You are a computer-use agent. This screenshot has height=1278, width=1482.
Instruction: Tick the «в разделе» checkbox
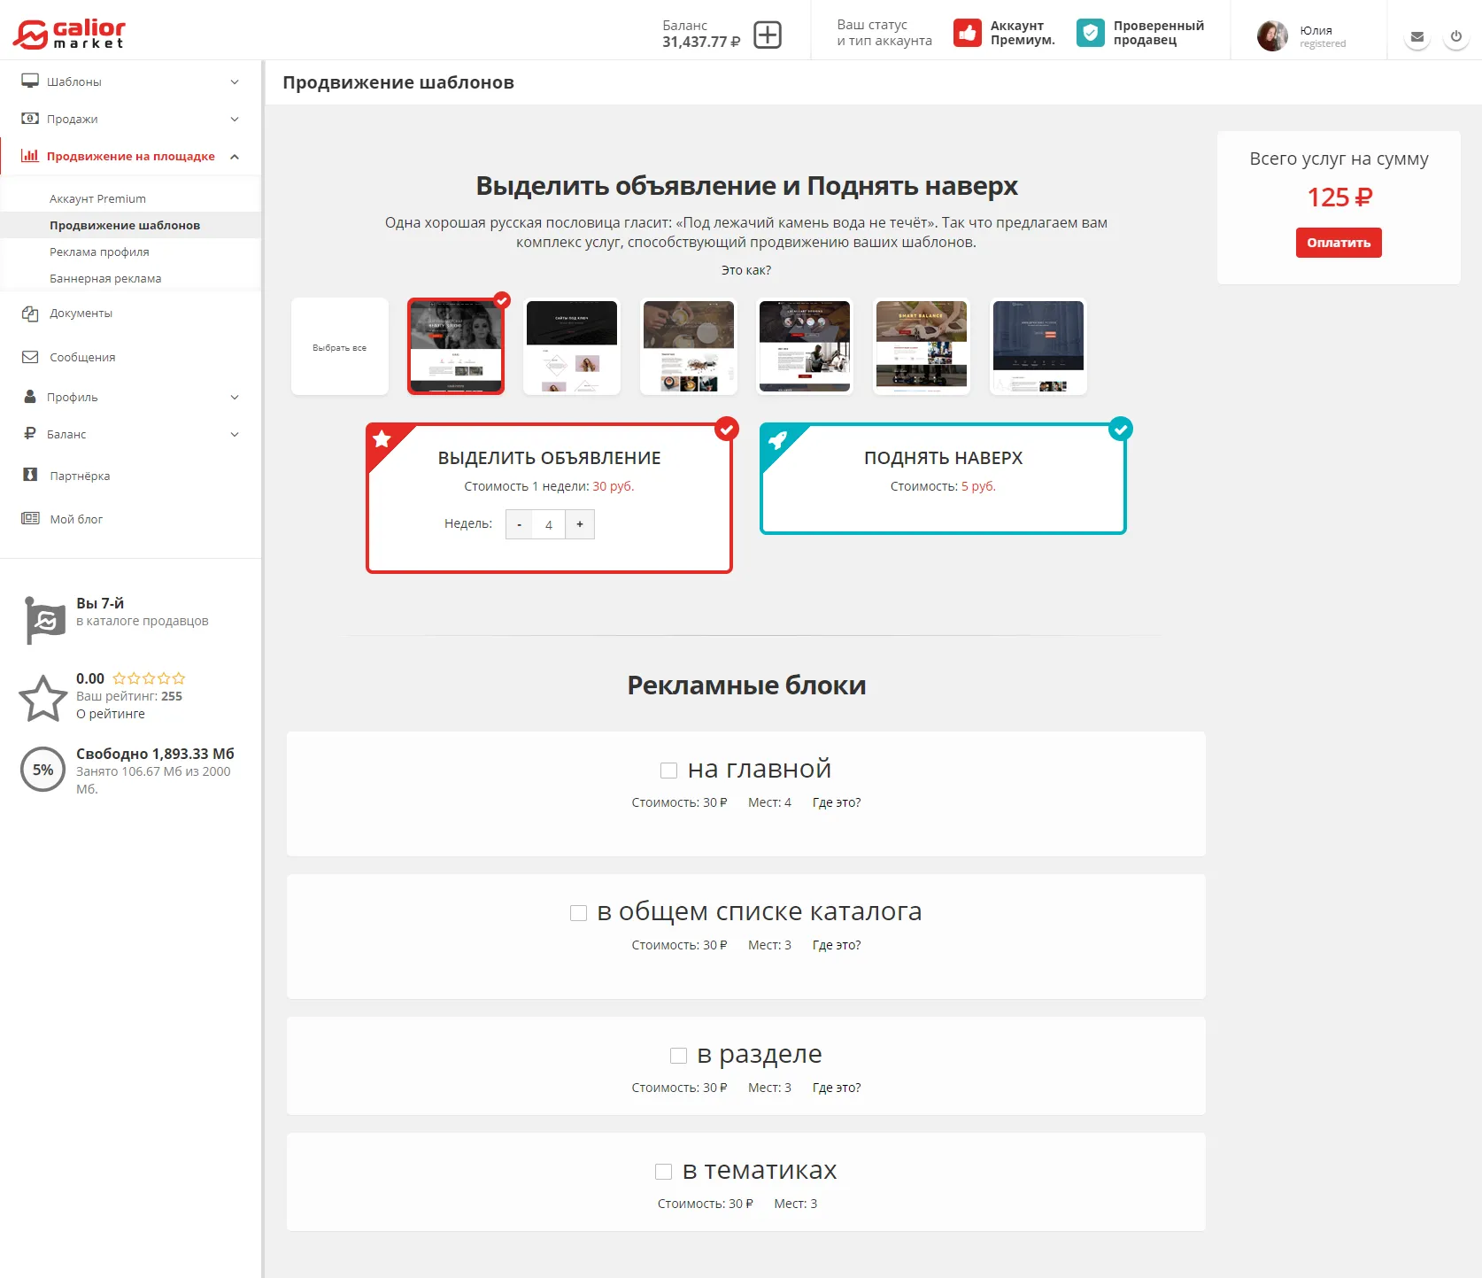click(678, 1056)
